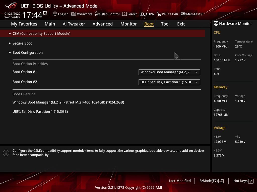Open the Advanced tab

tap(103, 24)
